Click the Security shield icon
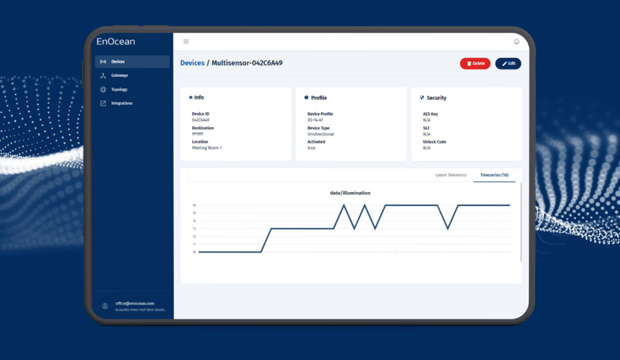 422,97
